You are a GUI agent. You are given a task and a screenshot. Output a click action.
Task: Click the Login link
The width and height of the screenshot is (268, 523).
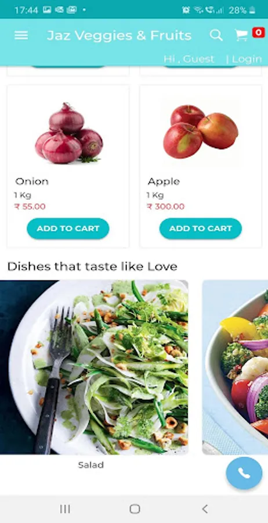(x=247, y=59)
